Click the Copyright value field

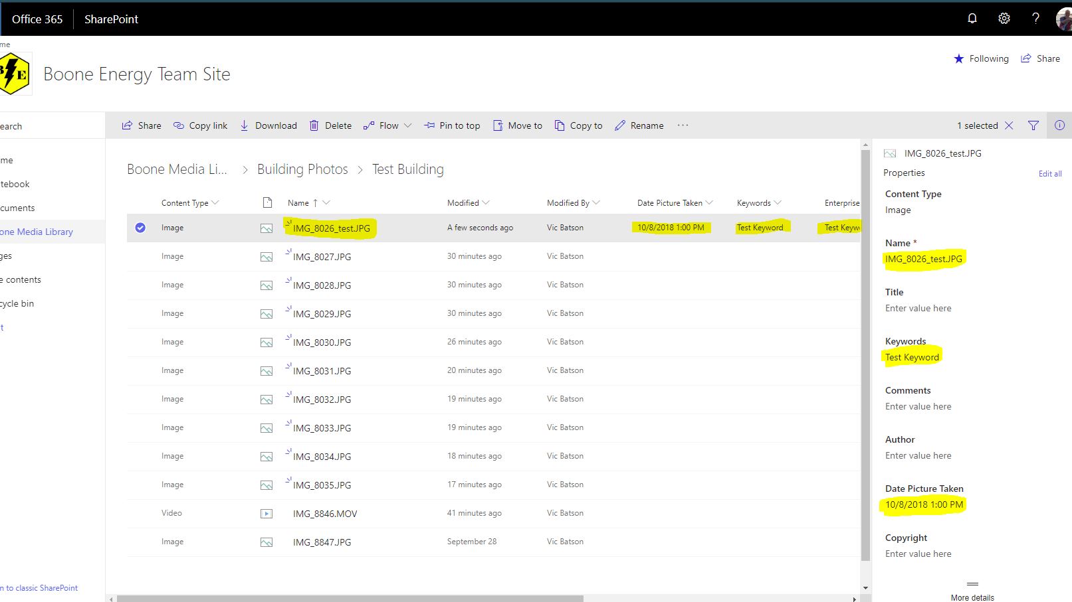(x=918, y=554)
